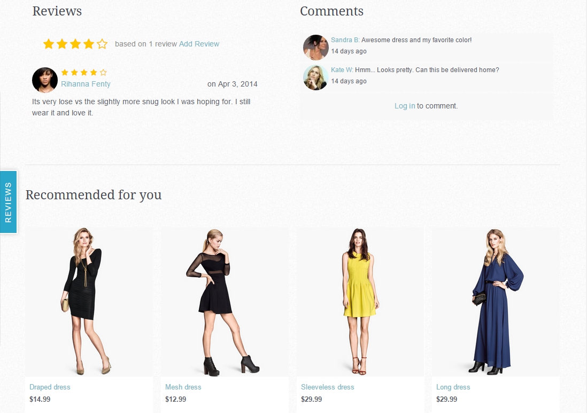Click the empty fifth star in overall rating
The image size is (587, 413).
(x=102, y=44)
